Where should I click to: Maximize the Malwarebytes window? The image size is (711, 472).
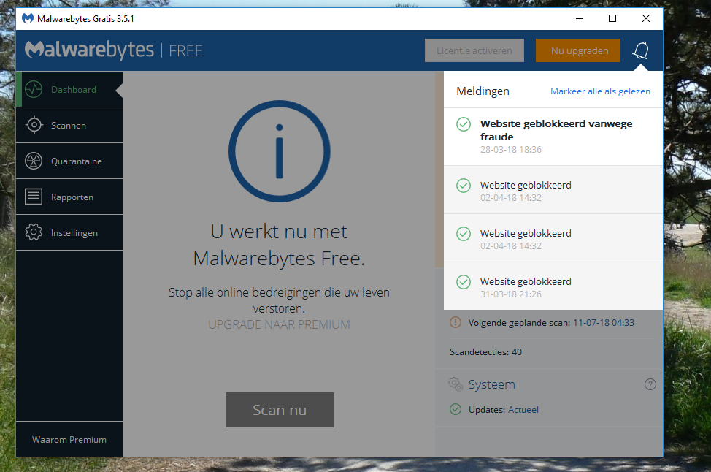tap(612, 18)
